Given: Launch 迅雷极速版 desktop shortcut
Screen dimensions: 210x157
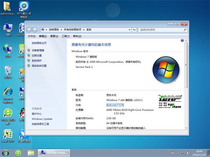Looking at the screenshot, I should (x=24, y=136).
